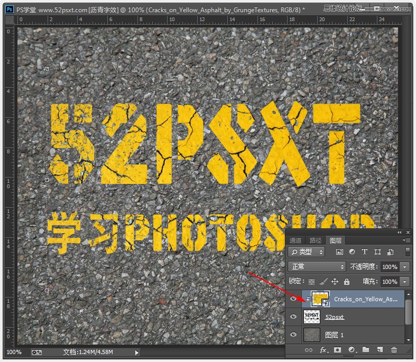Click the 填充 100% value field
Screen dimensions: 416x362
(x=390, y=282)
